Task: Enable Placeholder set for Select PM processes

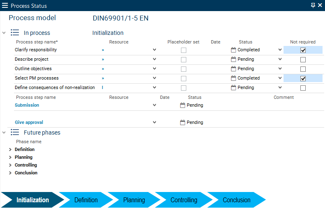Action: [x=183, y=78]
